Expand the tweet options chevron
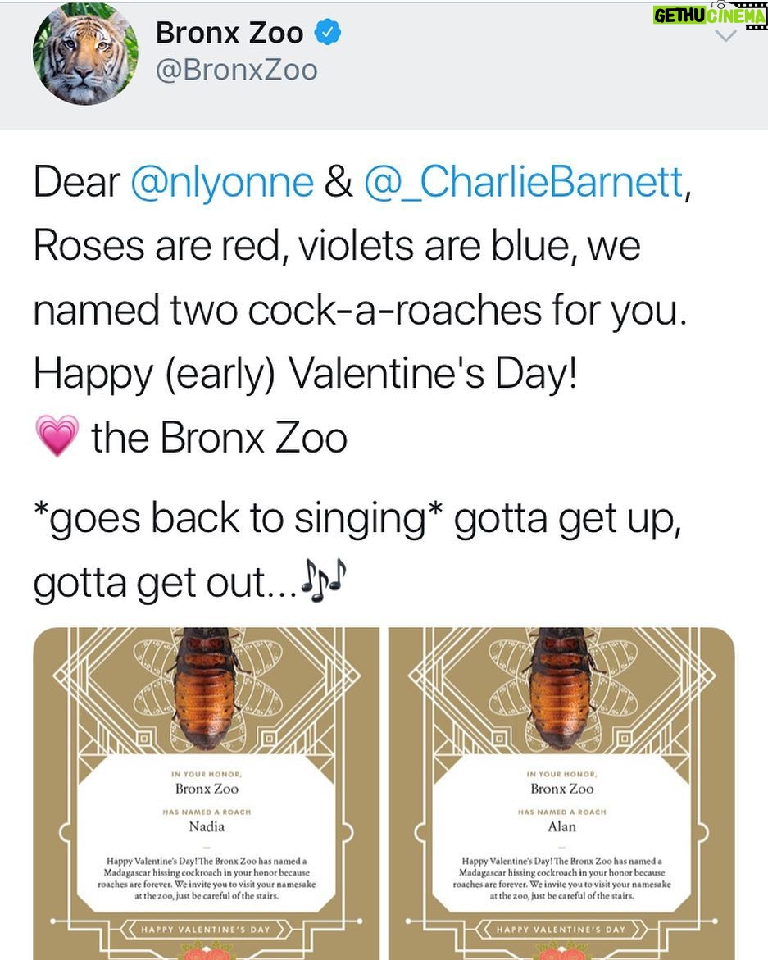Screen dimensions: 768x960 (725, 36)
